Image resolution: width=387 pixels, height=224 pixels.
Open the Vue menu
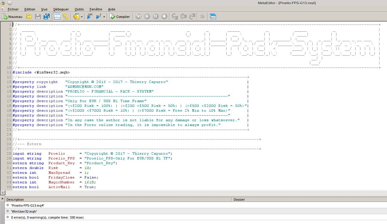point(44,9)
